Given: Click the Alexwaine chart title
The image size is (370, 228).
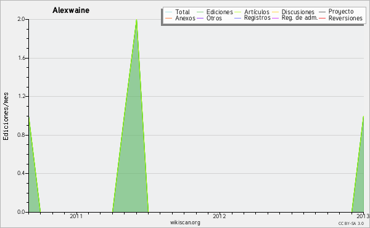Looking at the screenshot, I should tap(71, 10).
